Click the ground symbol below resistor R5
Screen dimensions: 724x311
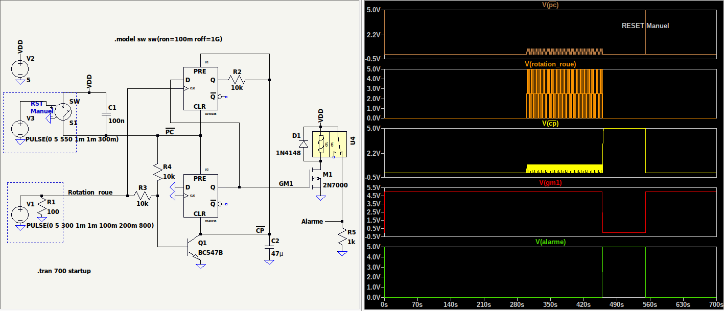[341, 253]
